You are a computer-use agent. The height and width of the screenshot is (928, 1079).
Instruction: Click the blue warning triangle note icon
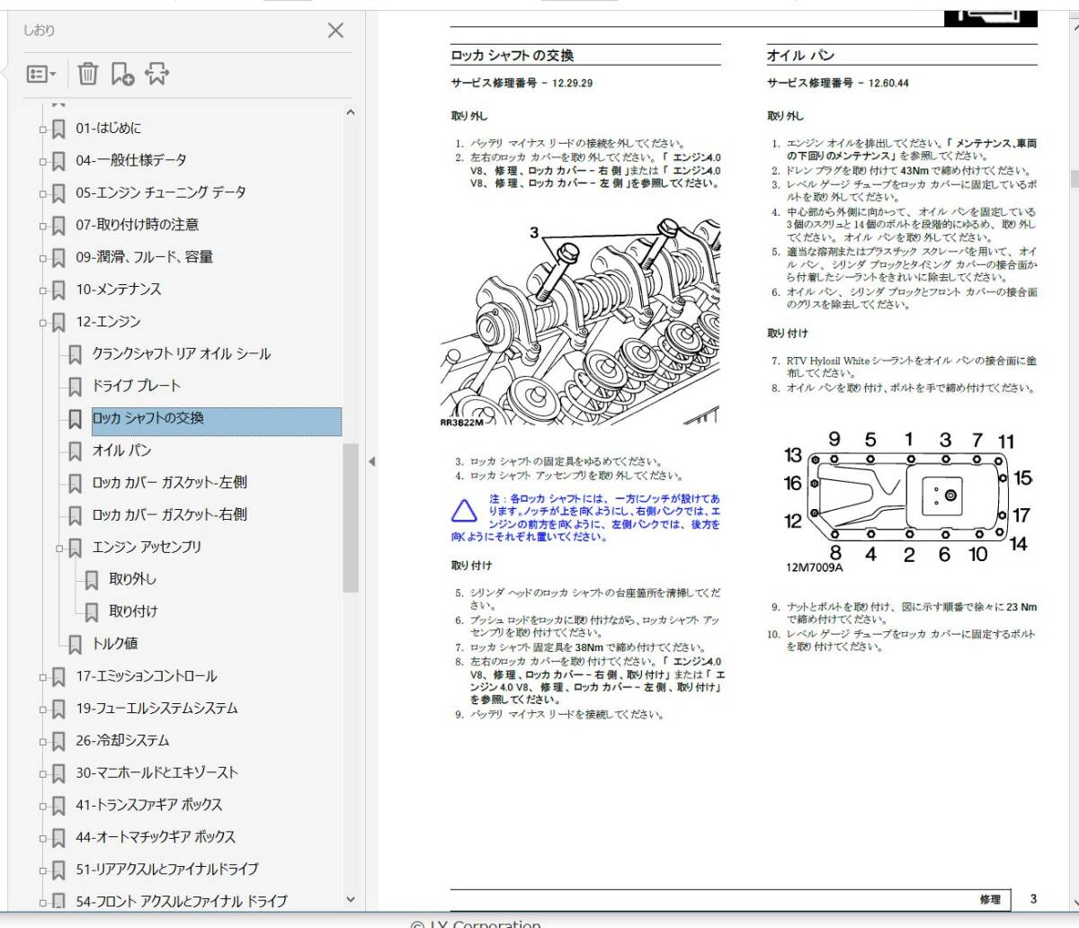pos(464,511)
